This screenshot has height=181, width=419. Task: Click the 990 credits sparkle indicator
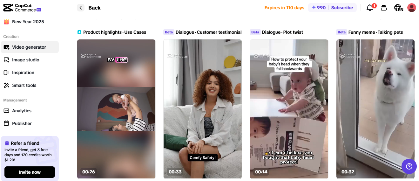(x=319, y=8)
